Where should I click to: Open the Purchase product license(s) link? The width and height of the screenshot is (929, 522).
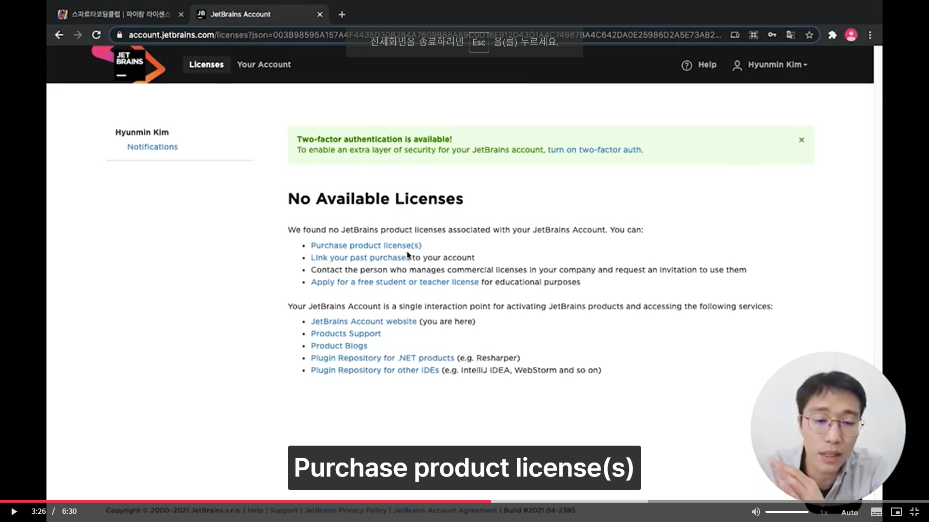(x=366, y=246)
